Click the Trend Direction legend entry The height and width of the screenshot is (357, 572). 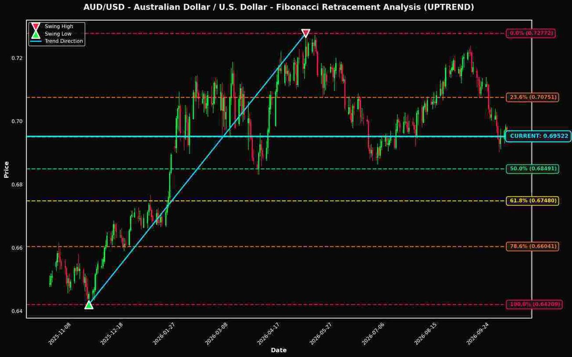(57, 41)
